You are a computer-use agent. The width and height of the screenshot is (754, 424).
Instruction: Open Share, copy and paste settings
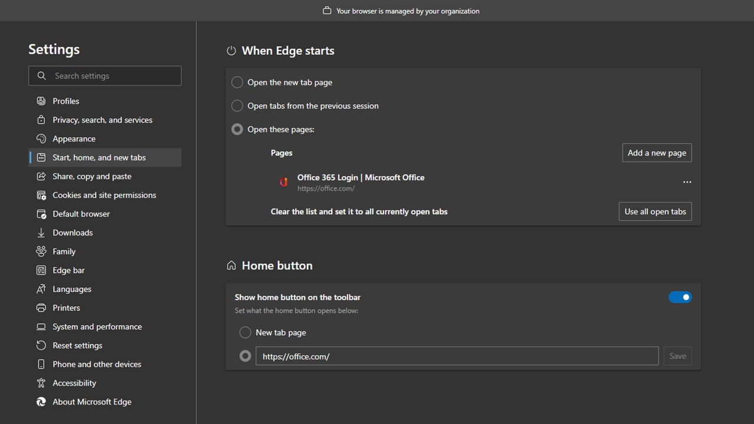point(105,177)
